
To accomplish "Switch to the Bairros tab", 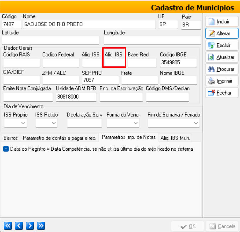I will pyautogui.click(x=11, y=138).
